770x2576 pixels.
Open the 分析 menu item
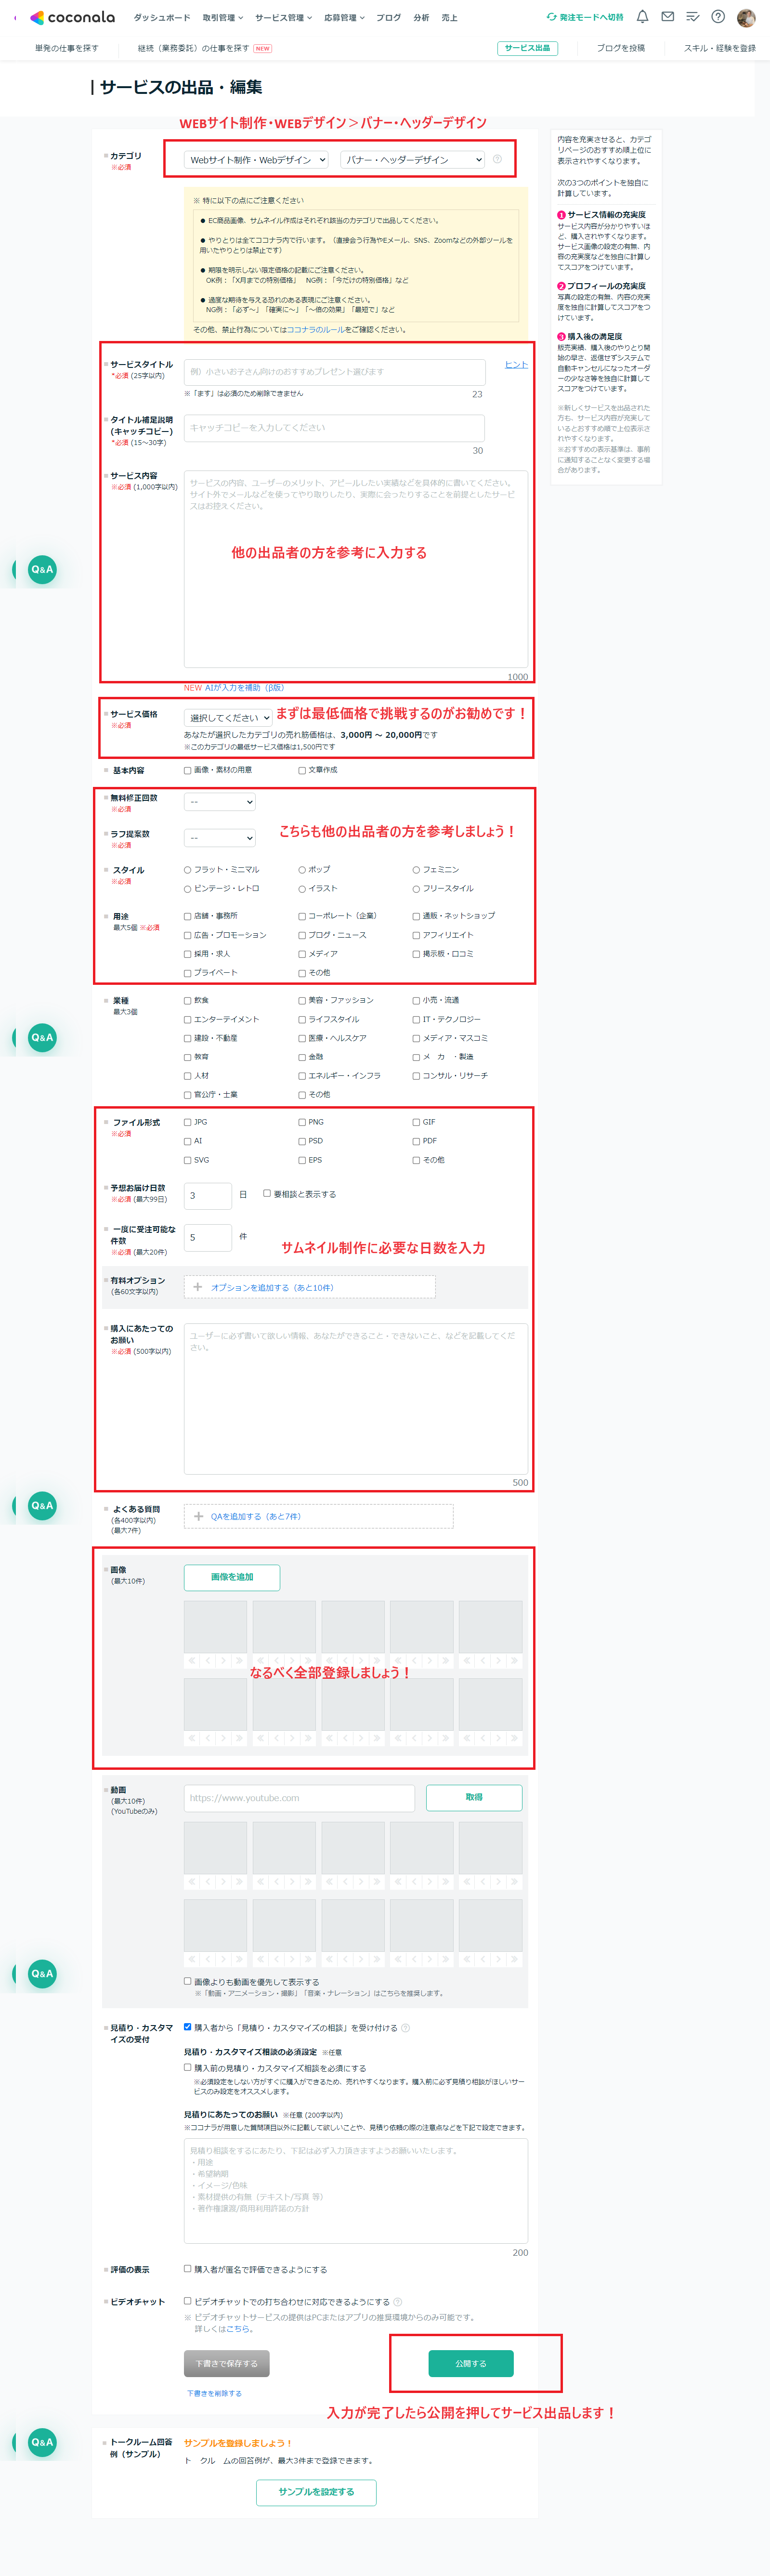pos(421,18)
